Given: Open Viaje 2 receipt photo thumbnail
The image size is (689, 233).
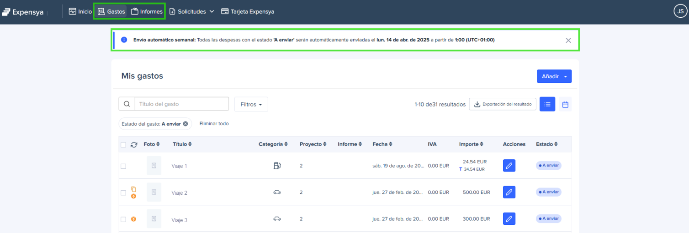Looking at the screenshot, I should click(x=154, y=192).
